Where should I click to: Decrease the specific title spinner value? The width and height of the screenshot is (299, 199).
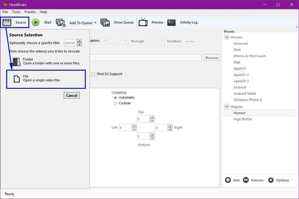79,44
